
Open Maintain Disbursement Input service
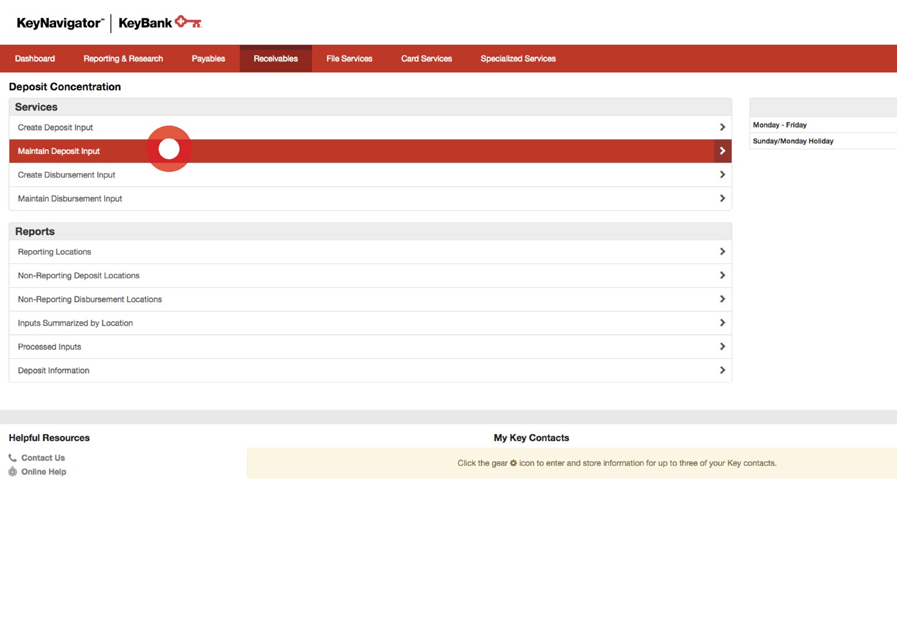click(70, 198)
